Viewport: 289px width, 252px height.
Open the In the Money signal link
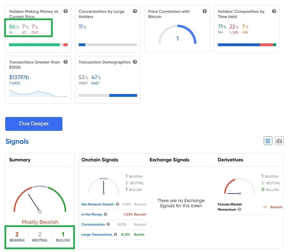click(91, 215)
